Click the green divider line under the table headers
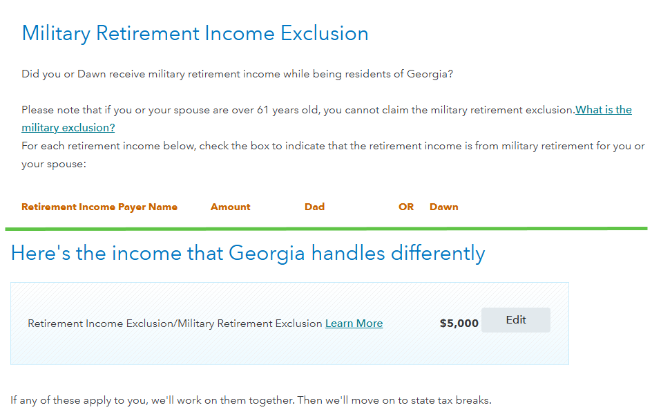652x412 pixels. pos(326,227)
